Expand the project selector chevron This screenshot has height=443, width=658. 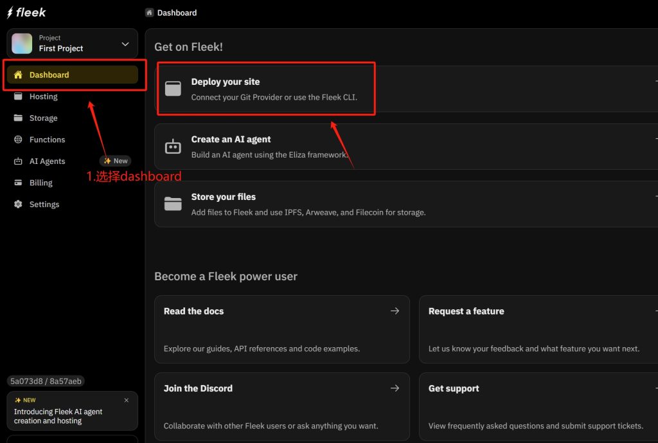coord(125,44)
